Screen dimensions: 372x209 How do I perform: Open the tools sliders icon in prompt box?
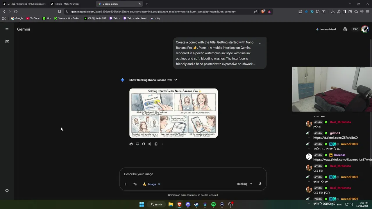(x=135, y=184)
